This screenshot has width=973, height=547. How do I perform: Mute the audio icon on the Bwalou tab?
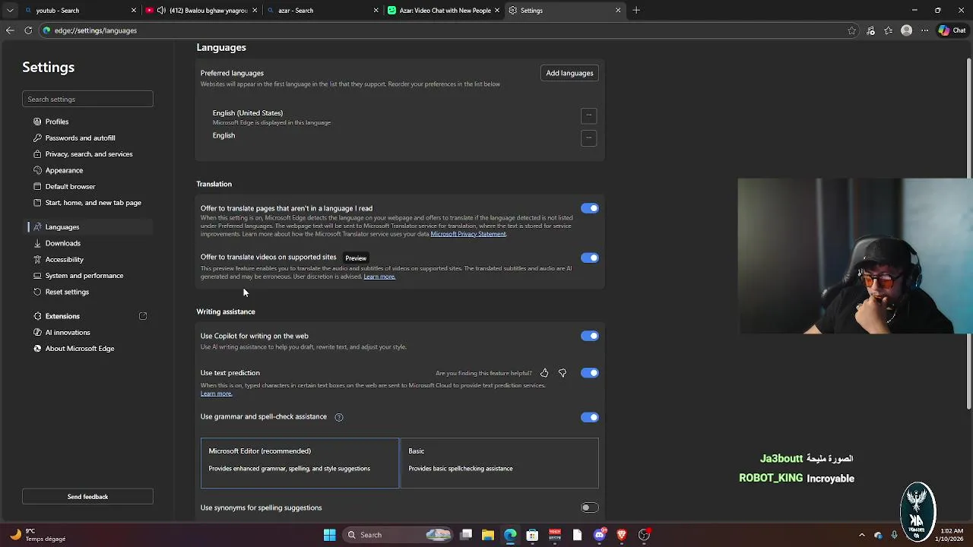pyautogui.click(x=161, y=11)
